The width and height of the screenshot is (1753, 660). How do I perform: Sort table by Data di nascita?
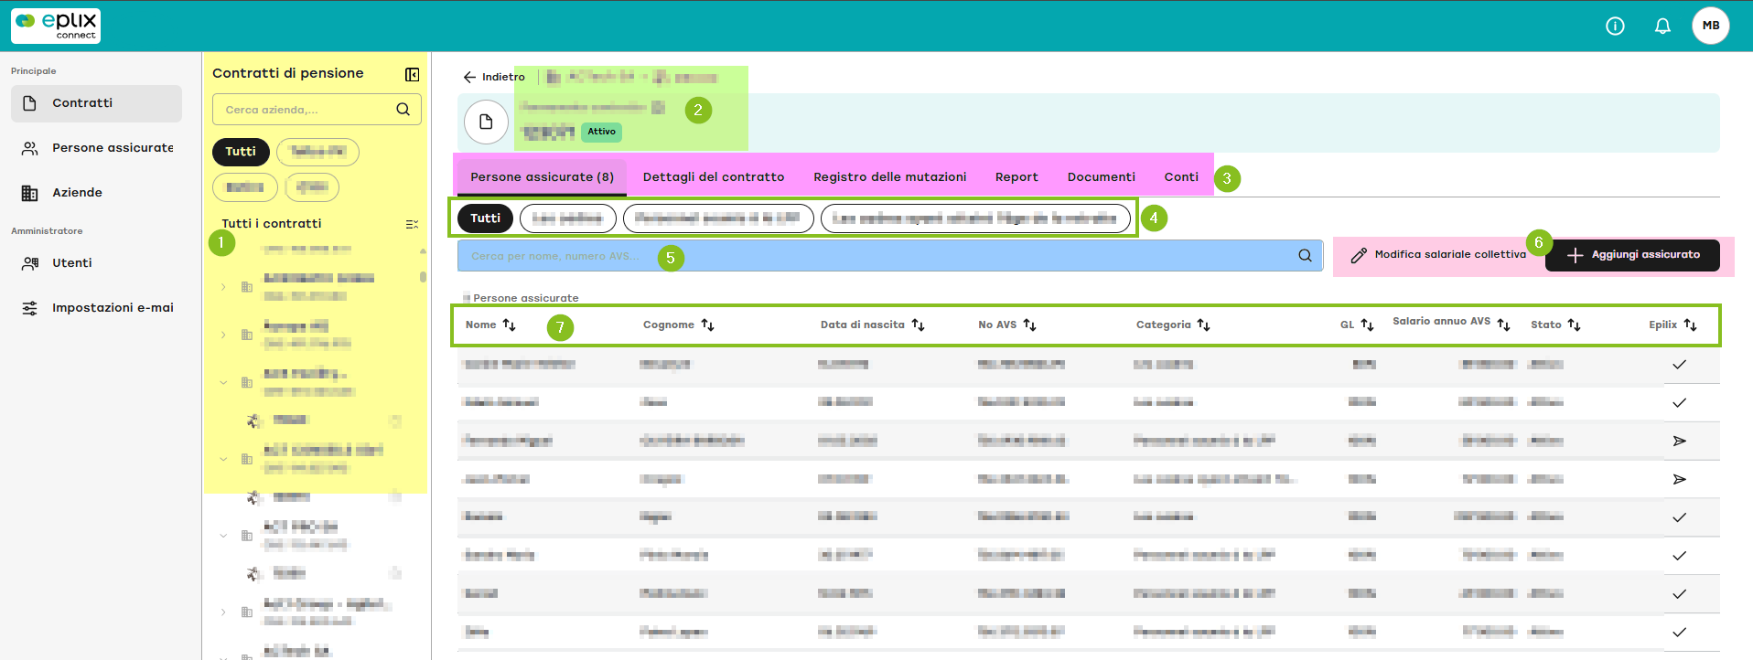click(918, 325)
